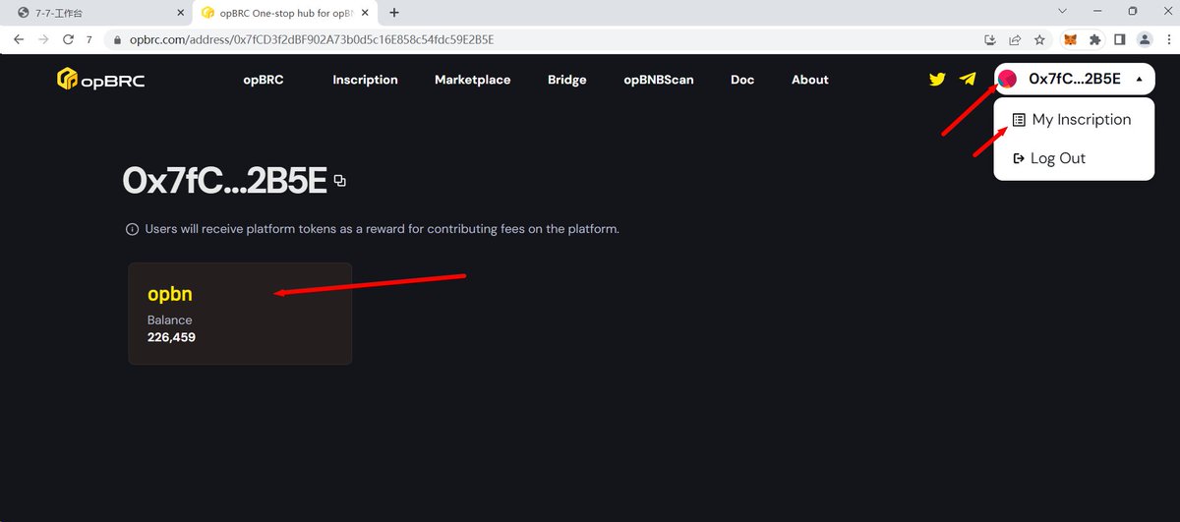The width and height of the screenshot is (1180, 522).
Task: Click the site lock icon
Action: point(117,40)
